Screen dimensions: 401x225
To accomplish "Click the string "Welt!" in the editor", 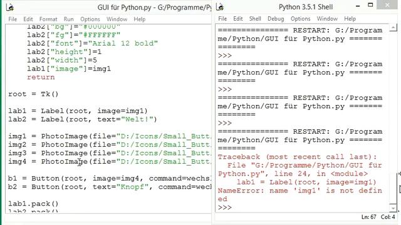I will click(x=137, y=119).
